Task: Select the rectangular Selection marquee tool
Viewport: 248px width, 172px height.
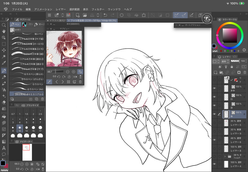Action: (x=4, y=44)
